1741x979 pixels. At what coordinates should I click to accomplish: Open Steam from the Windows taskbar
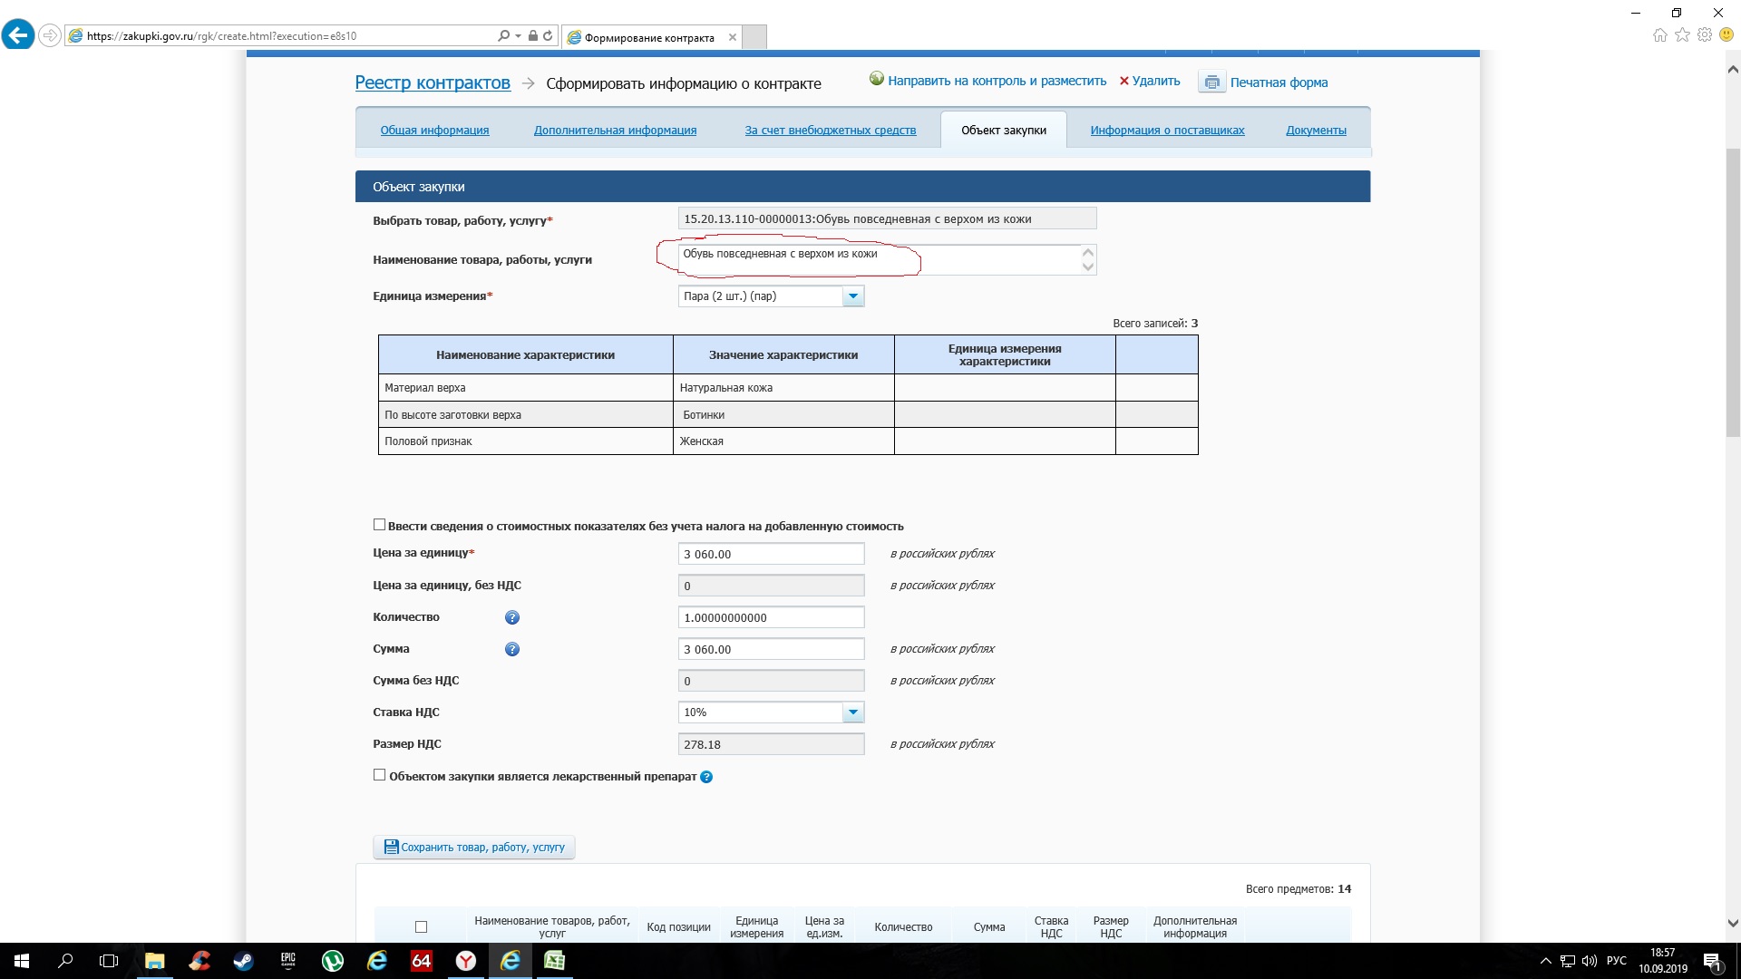pyautogui.click(x=243, y=961)
